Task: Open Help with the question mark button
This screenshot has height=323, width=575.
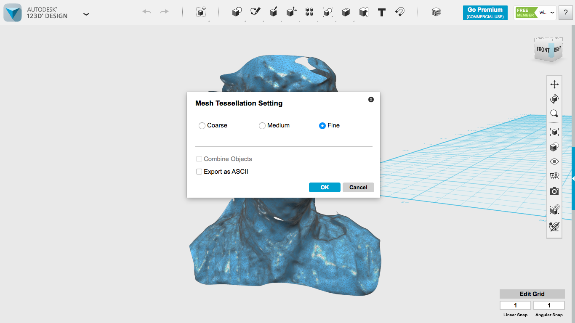Action: click(x=566, y=13)
